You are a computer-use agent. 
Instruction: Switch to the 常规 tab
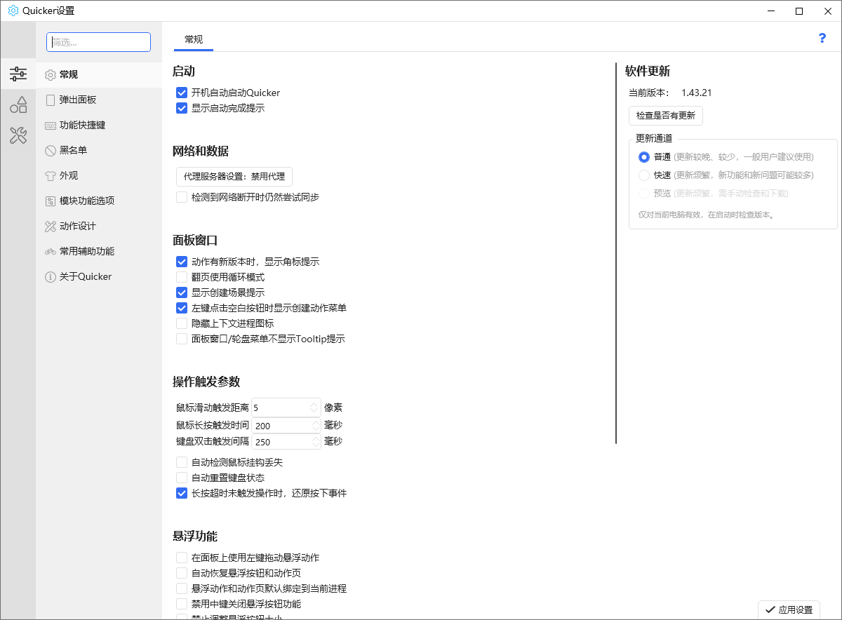pyautogui.click(x=194, y=39)
